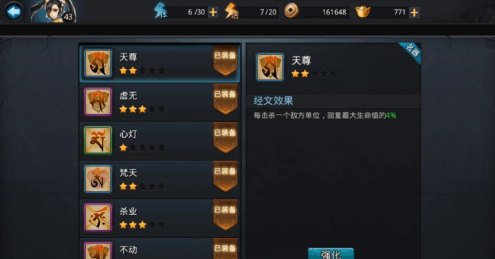495x259 pixels.
Task: Click the 强化 enhance button
Action: 331,254
